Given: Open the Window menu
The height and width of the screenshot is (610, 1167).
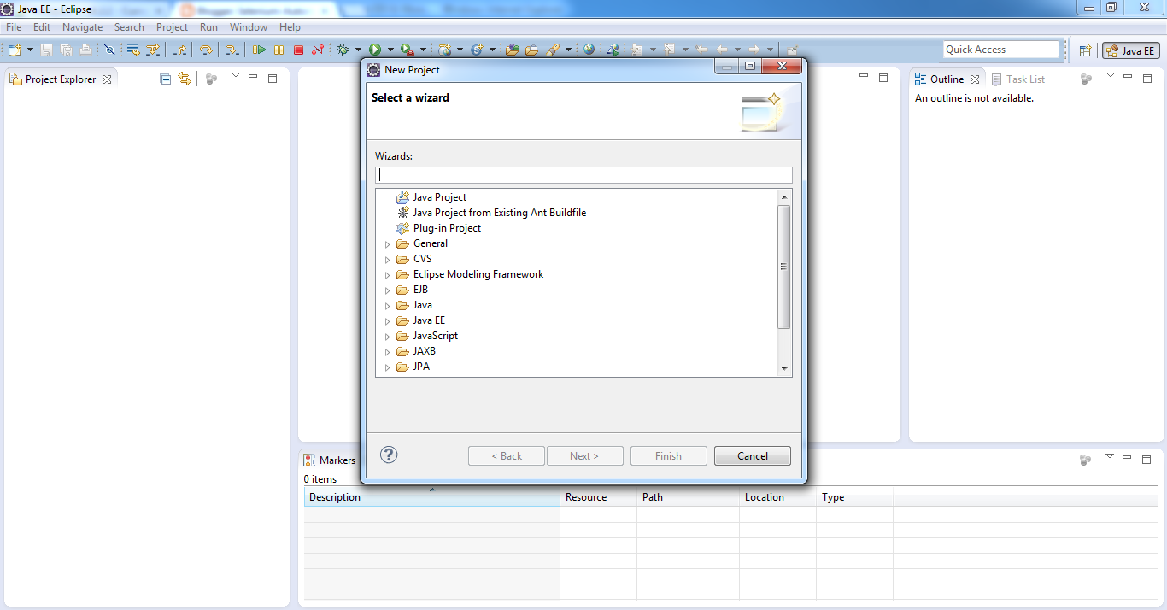Looking at the screenshot, I should (249, 27).
